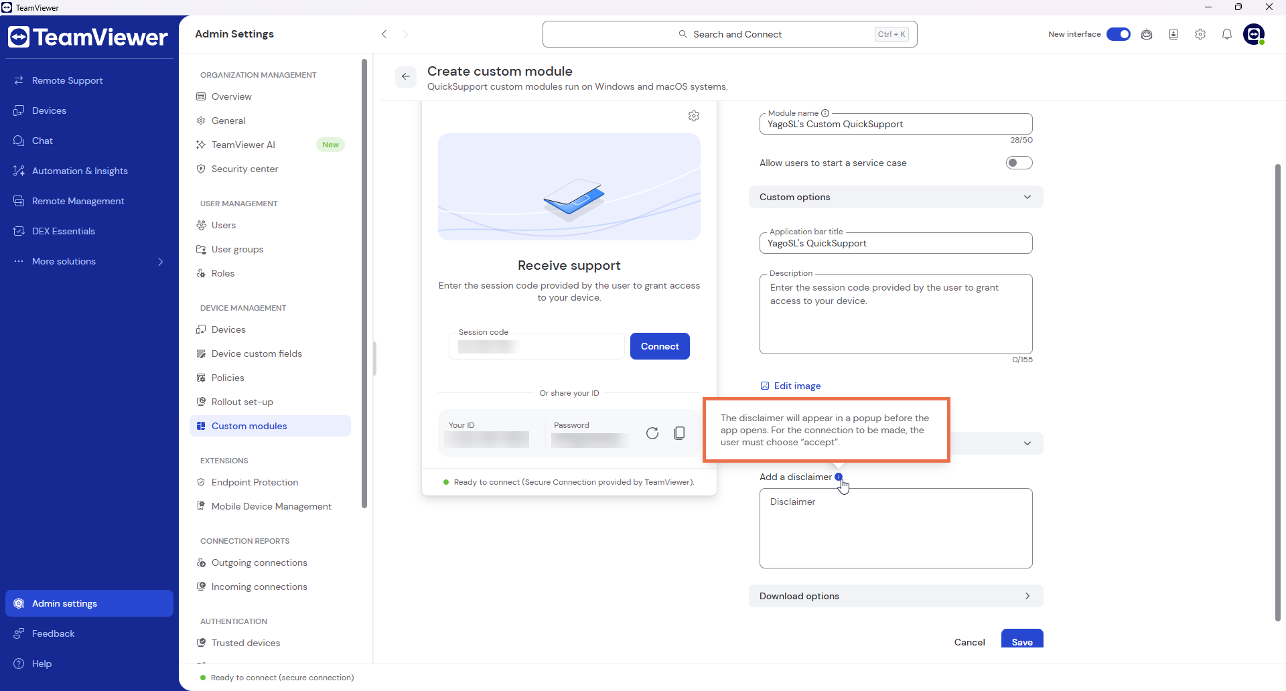Collapse the Custom options section
Viewport: 1286px width, 691px height.
tap(896, 197)
